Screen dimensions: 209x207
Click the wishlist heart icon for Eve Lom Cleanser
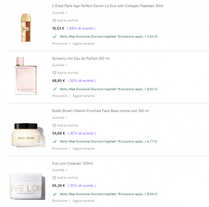point(54,178)
